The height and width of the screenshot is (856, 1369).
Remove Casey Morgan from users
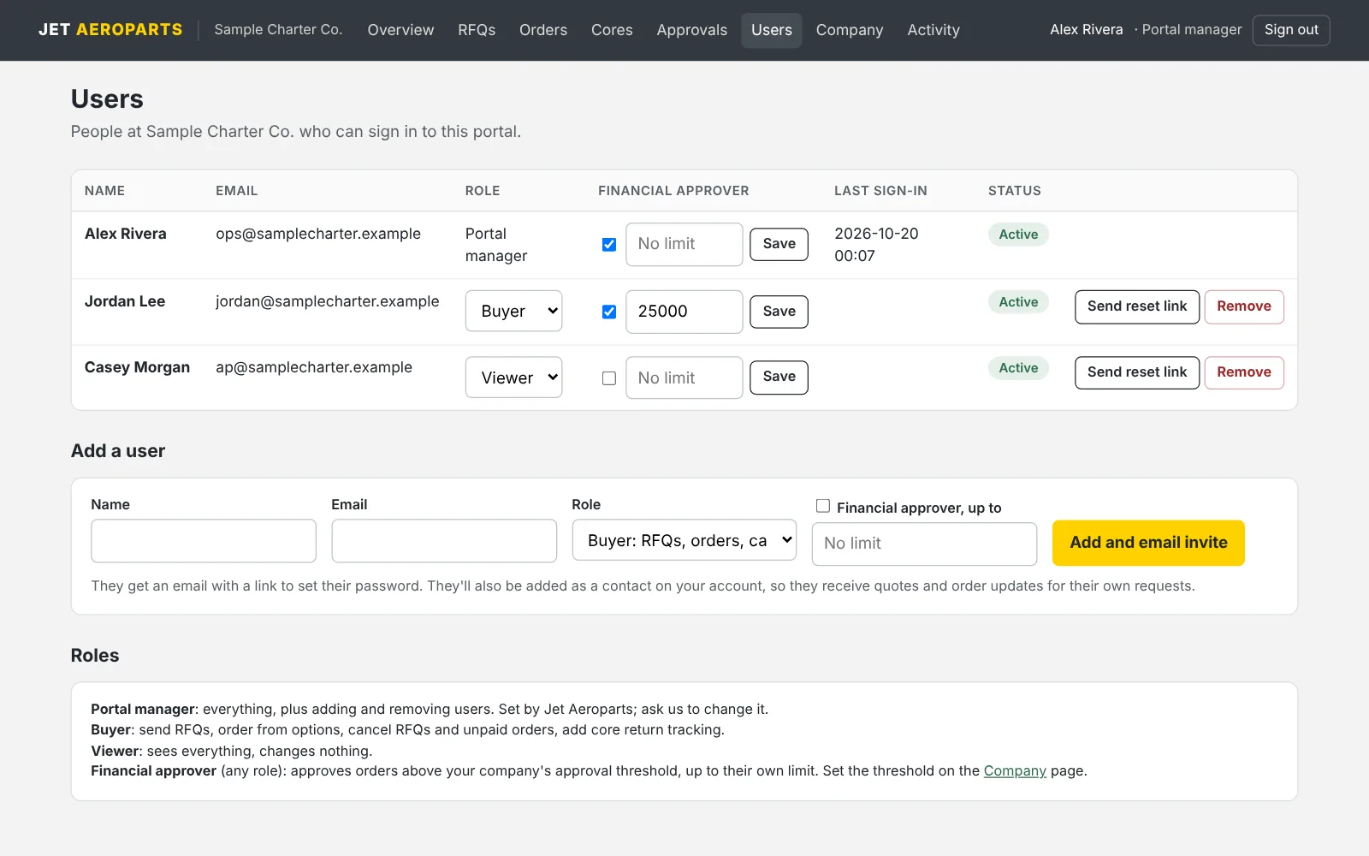click(x=1244, y=372)
